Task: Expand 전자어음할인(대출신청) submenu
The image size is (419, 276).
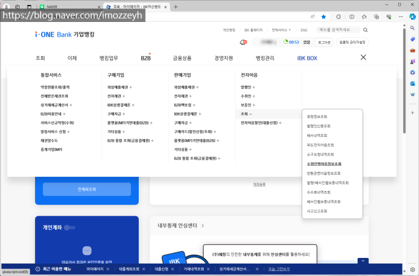Action: pyautogui.click(x=280, y=123)
